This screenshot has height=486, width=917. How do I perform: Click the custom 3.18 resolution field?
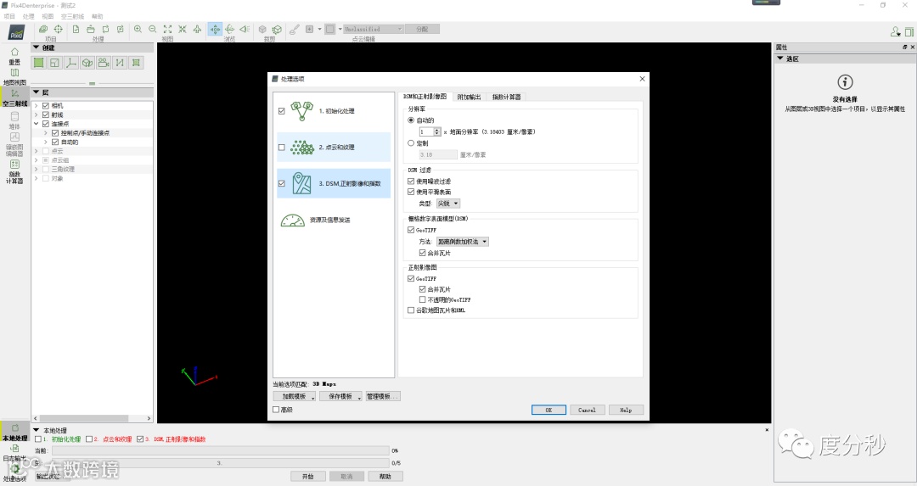pyautogui.click(x=438, y=155)
